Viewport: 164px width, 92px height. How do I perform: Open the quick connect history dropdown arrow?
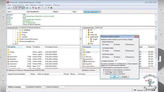pyautogui.click(x=100, y=11)
